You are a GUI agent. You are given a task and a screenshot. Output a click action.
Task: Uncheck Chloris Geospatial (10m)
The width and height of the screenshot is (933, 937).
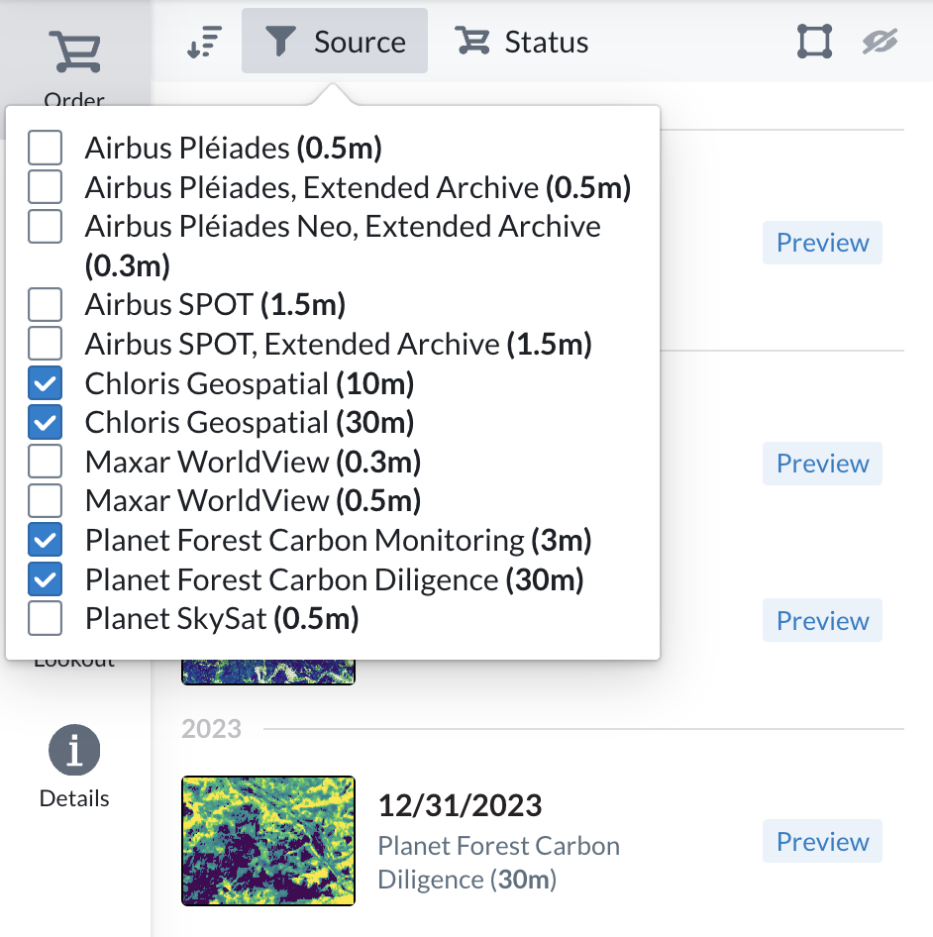[x=45, y=383]
